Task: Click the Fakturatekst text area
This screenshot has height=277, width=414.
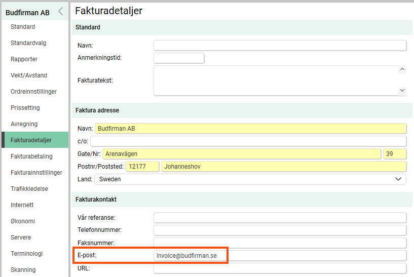Action: click(x=276, y=81)
